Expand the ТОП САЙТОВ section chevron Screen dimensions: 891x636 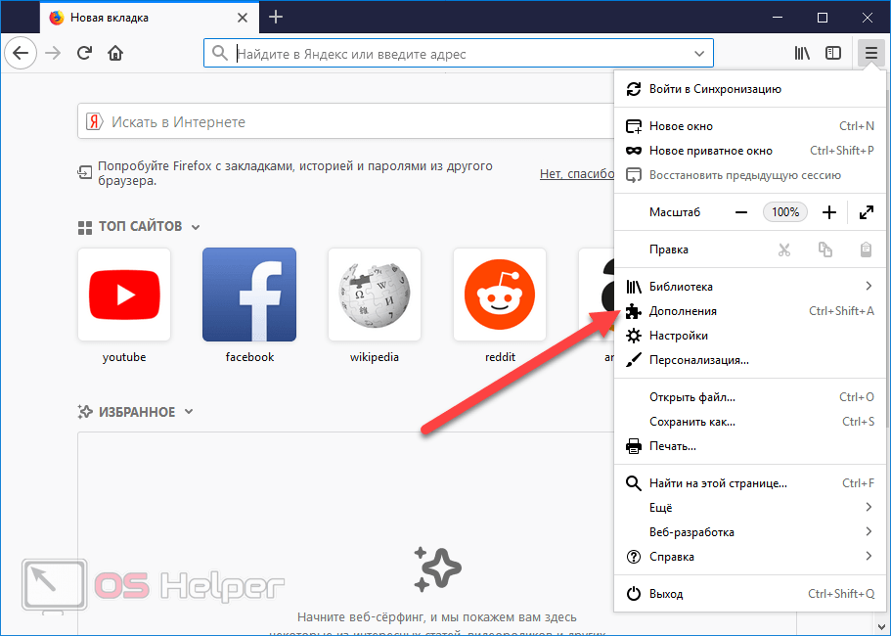(196, 227)
